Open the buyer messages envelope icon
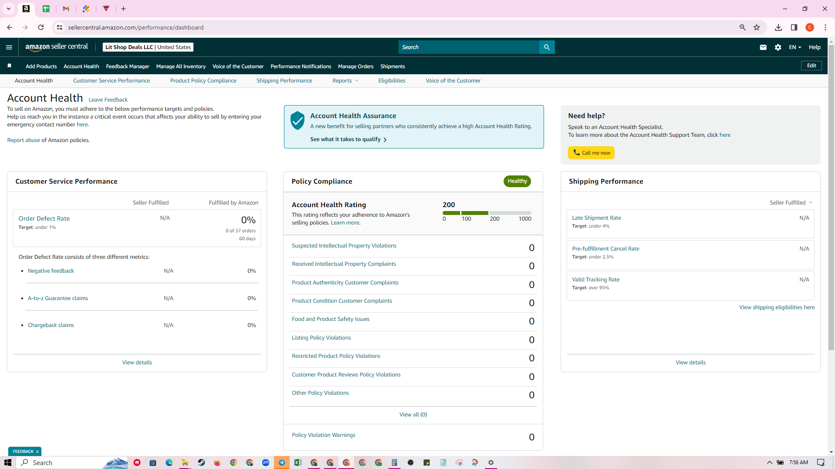The width and height of the screenshot is (835, 469). tap(763, 47)
